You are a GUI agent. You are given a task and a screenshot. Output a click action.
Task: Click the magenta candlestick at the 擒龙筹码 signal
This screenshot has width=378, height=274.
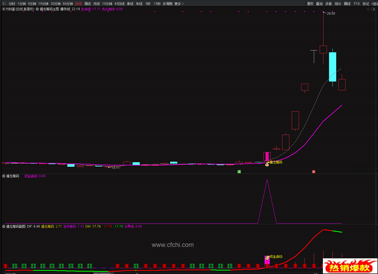click(x=267, y=156)
